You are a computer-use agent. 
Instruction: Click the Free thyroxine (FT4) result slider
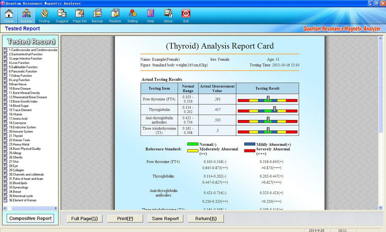point(267,99)
